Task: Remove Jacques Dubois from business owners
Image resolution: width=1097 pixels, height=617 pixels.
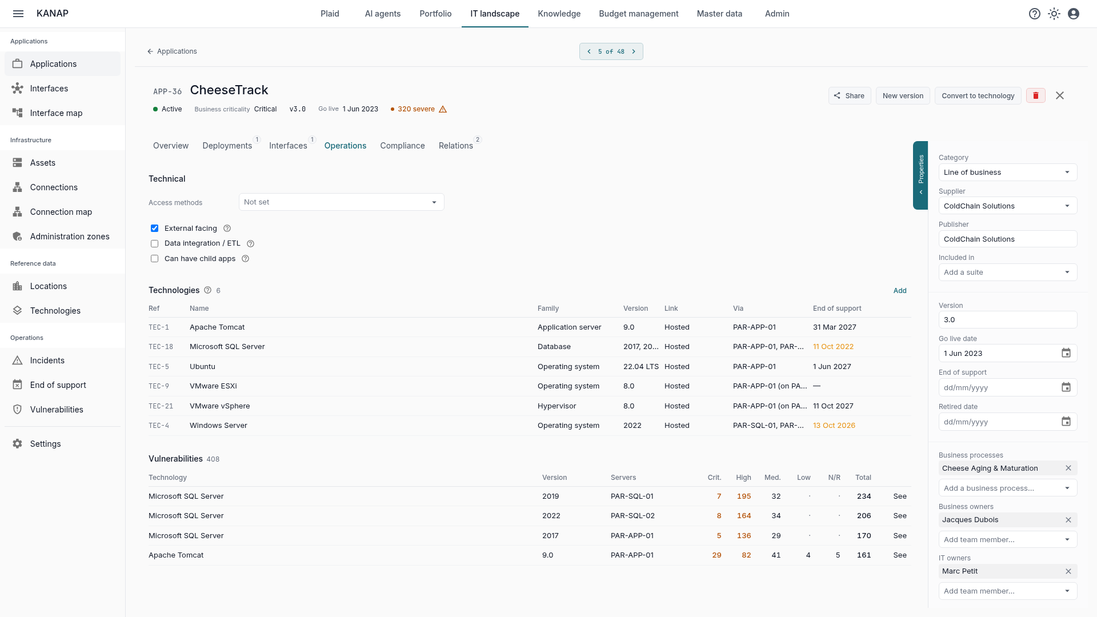Action: coord(1068,520)
